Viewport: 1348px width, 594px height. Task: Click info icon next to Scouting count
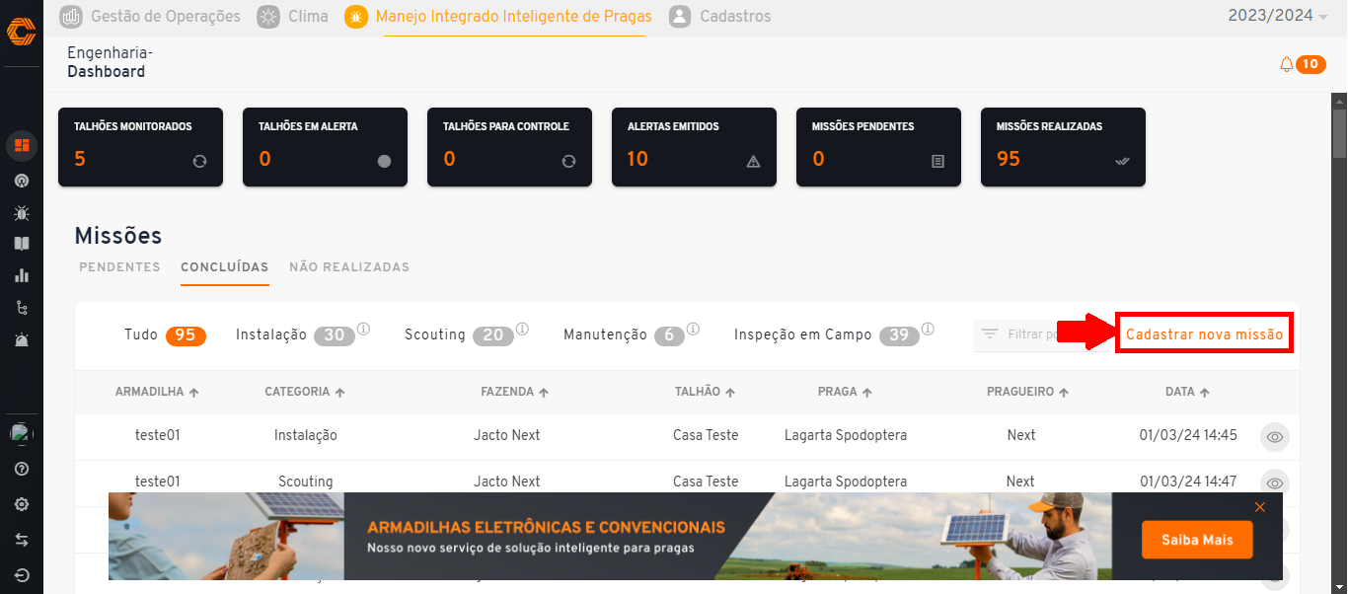[522, 329]
